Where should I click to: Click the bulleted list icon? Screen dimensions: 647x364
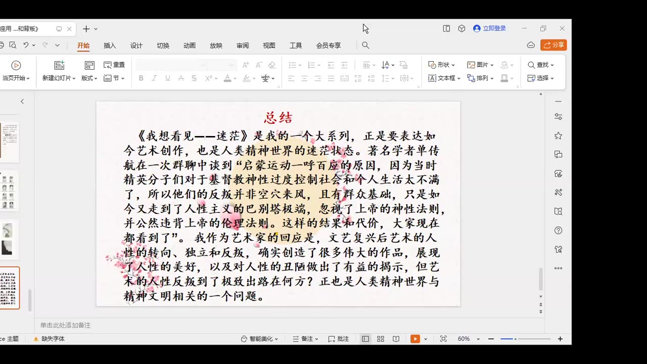(292, 65)
